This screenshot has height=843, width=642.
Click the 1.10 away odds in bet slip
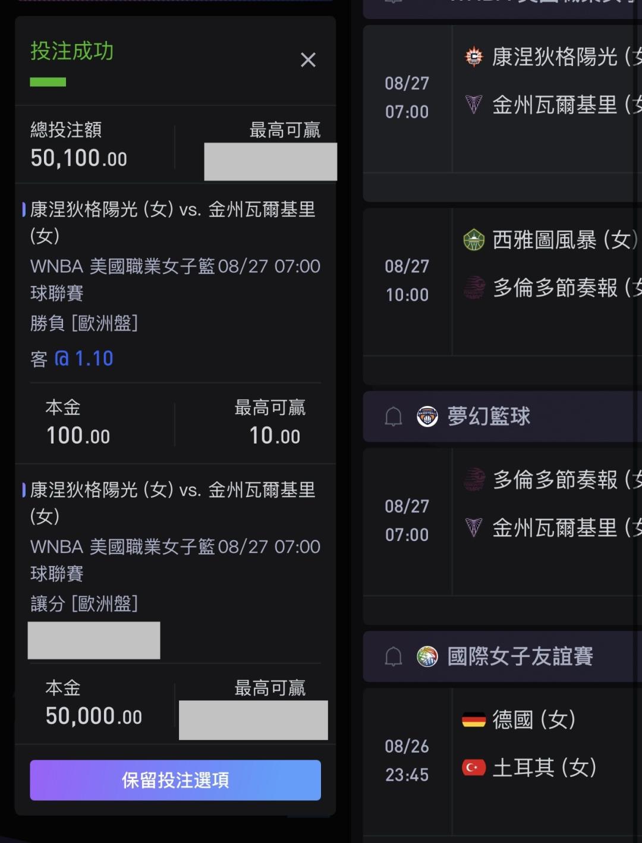click(x=84, y=358)
